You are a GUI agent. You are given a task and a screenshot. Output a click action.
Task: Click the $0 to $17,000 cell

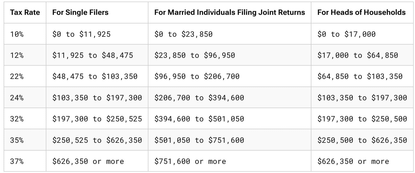click(346, 34)
